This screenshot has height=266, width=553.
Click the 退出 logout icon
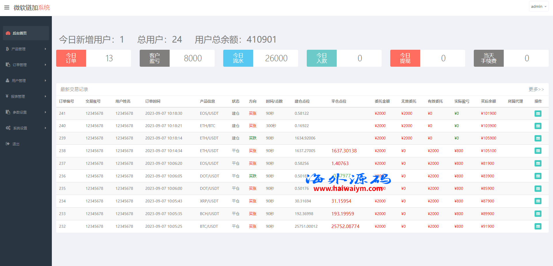7,144
